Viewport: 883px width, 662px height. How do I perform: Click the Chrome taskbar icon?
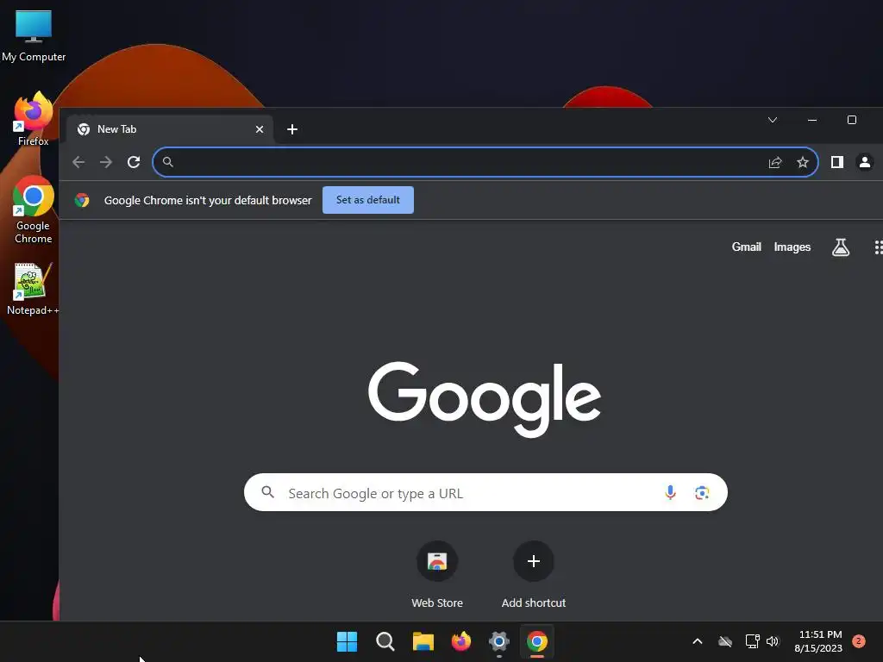[x=537, y=641]
